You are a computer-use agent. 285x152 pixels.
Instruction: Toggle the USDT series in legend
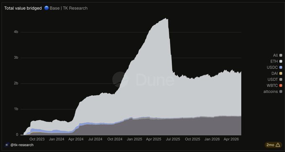(x=275, y=80)
